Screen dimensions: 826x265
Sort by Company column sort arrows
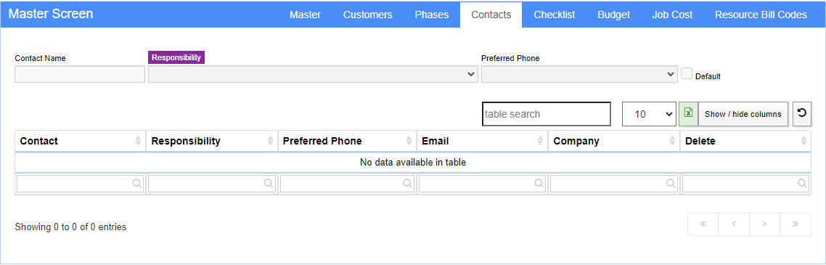point(672,141)
